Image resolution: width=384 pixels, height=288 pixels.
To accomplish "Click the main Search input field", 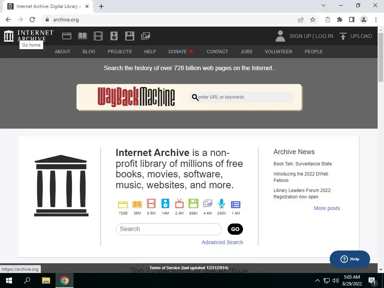I will pyautogui.click(x=169, y=229).
